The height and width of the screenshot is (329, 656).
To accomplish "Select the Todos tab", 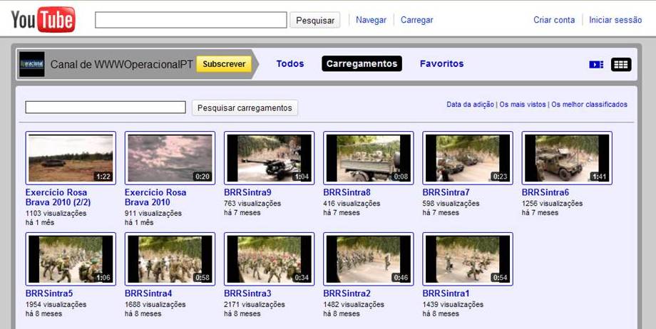I will click(x=290, y=63).
